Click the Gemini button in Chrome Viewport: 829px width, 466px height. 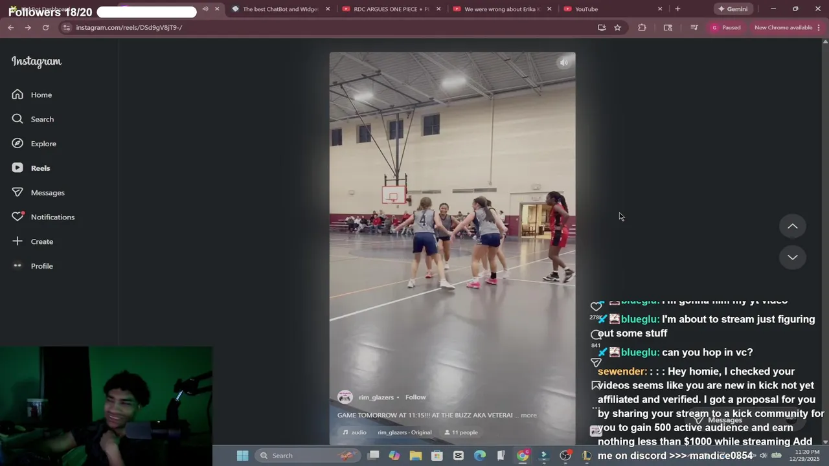click(x=732, y=9)
